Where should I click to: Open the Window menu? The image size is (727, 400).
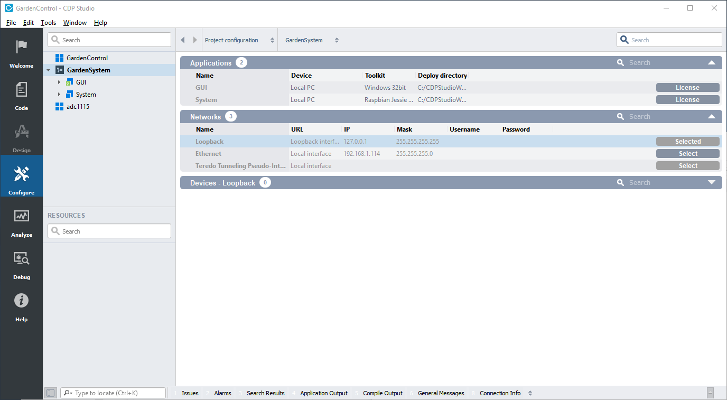pyautogui.click(x=75, y=23)
